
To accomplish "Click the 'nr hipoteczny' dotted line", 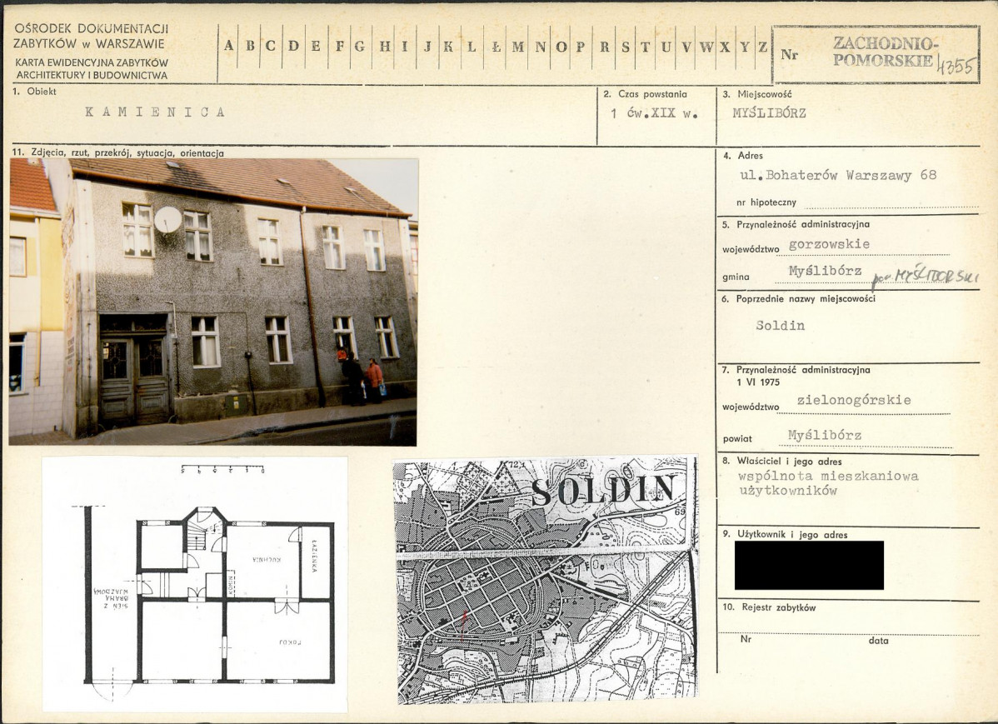I will pos(891,202).
